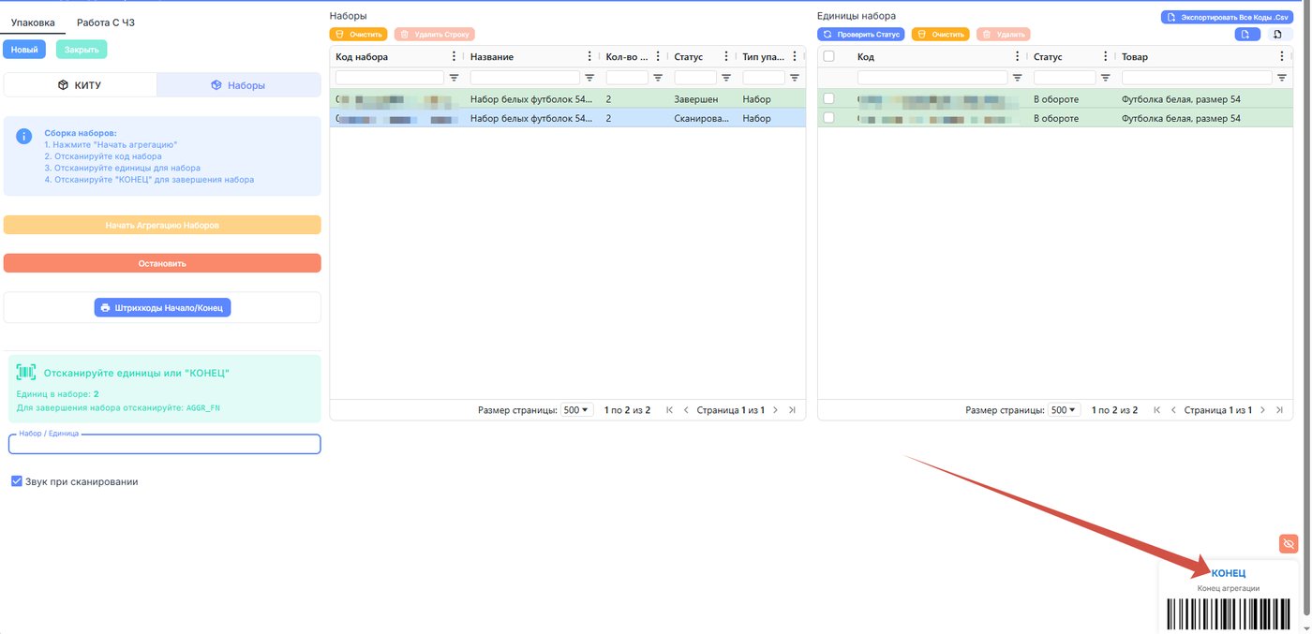Open page size dropdown in Наборы table

click(576, 410)
